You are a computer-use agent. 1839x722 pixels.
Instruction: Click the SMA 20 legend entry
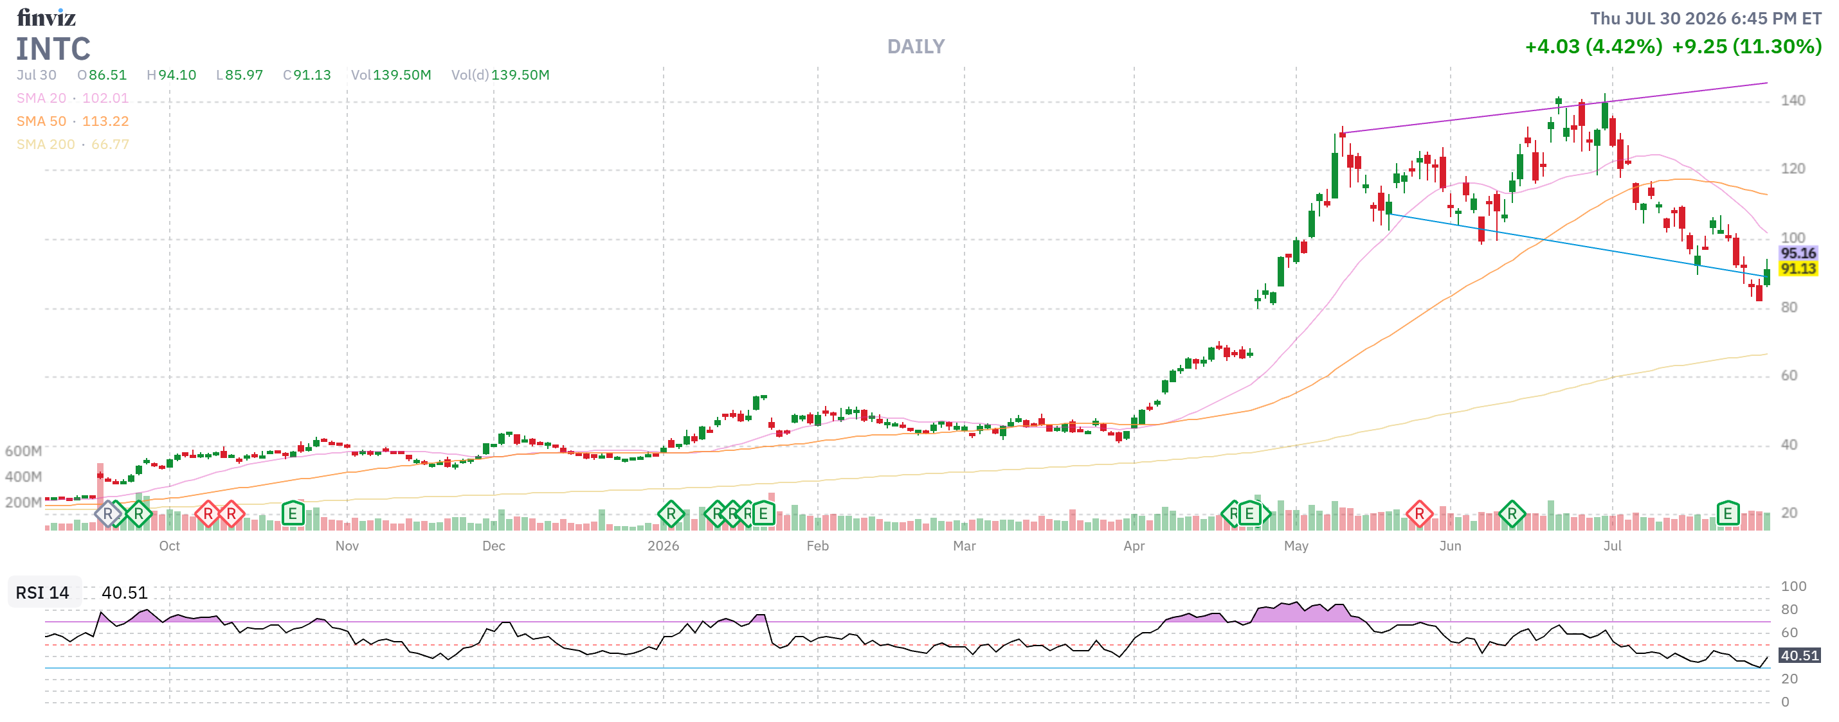click(73, 98)
